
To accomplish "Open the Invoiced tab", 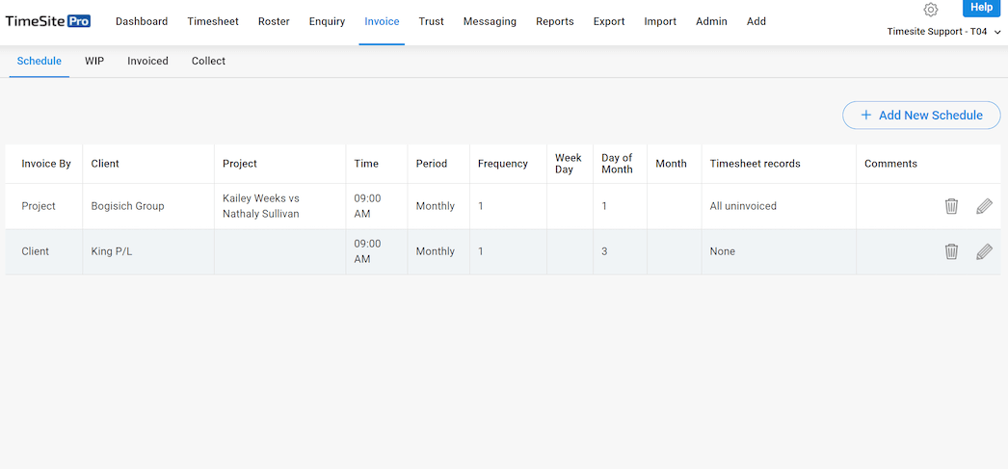I will pyautogui.click(x=147, y=61).
